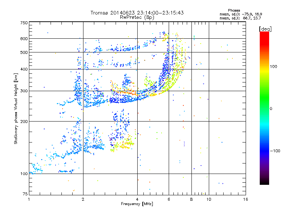Click the y-axis tick label '100'
289x217 pixels.
click(x=24, y=174)
